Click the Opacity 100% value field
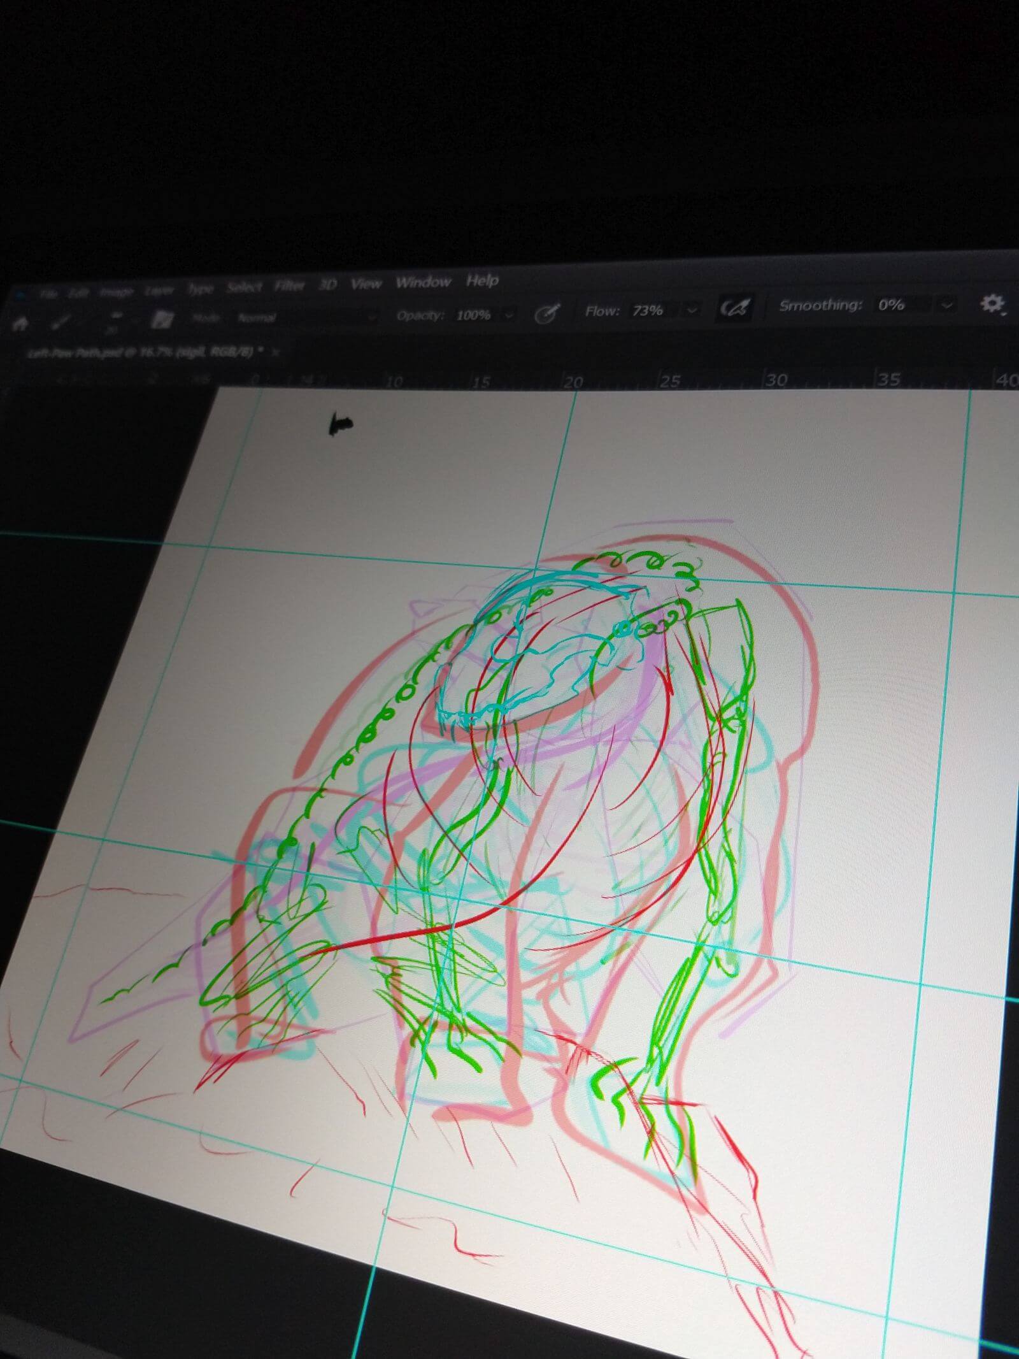Viewport: 1019px width, 1359px height. pos(473,315)
